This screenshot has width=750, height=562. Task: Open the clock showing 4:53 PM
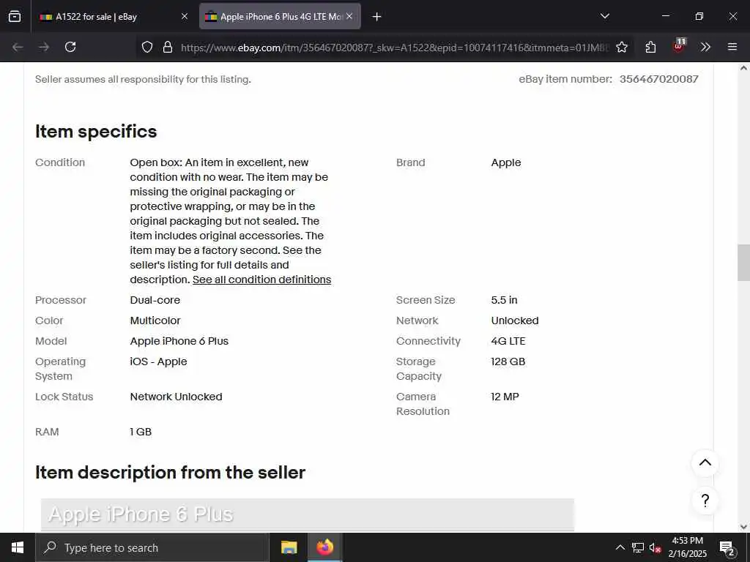click(x=687, y=547)
